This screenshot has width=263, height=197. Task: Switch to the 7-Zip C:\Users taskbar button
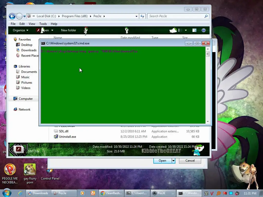137,193
